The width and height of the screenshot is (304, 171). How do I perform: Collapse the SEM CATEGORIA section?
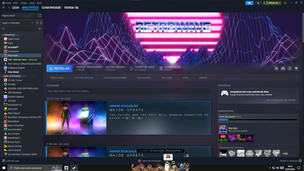[2, 76]
